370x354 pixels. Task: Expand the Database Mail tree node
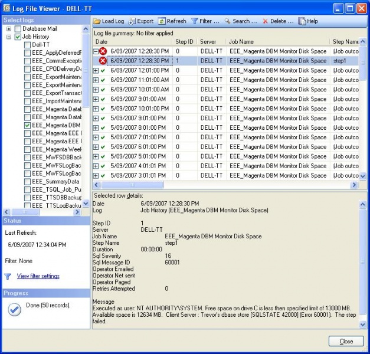pos(9,29)
